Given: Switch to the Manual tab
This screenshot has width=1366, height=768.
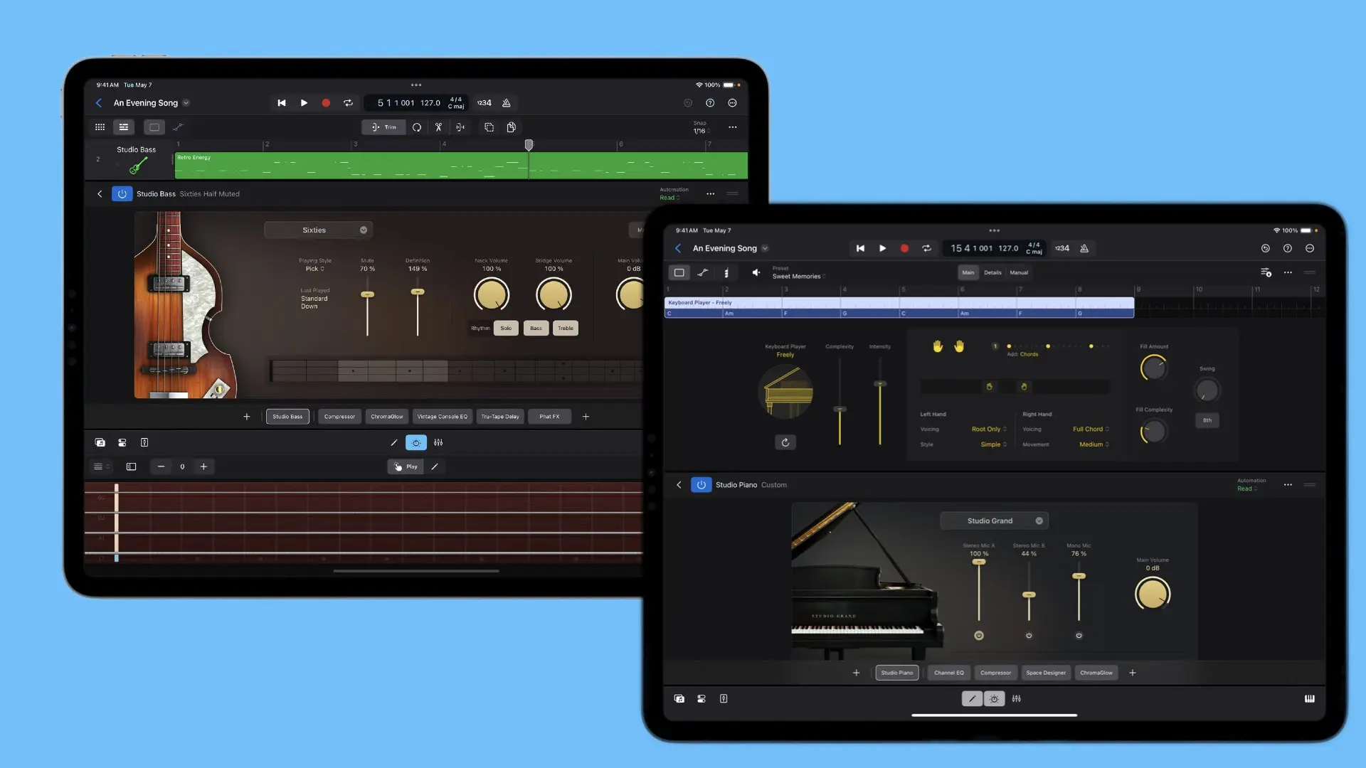Looking at the screenshot, I should [x=1019, y=272].
